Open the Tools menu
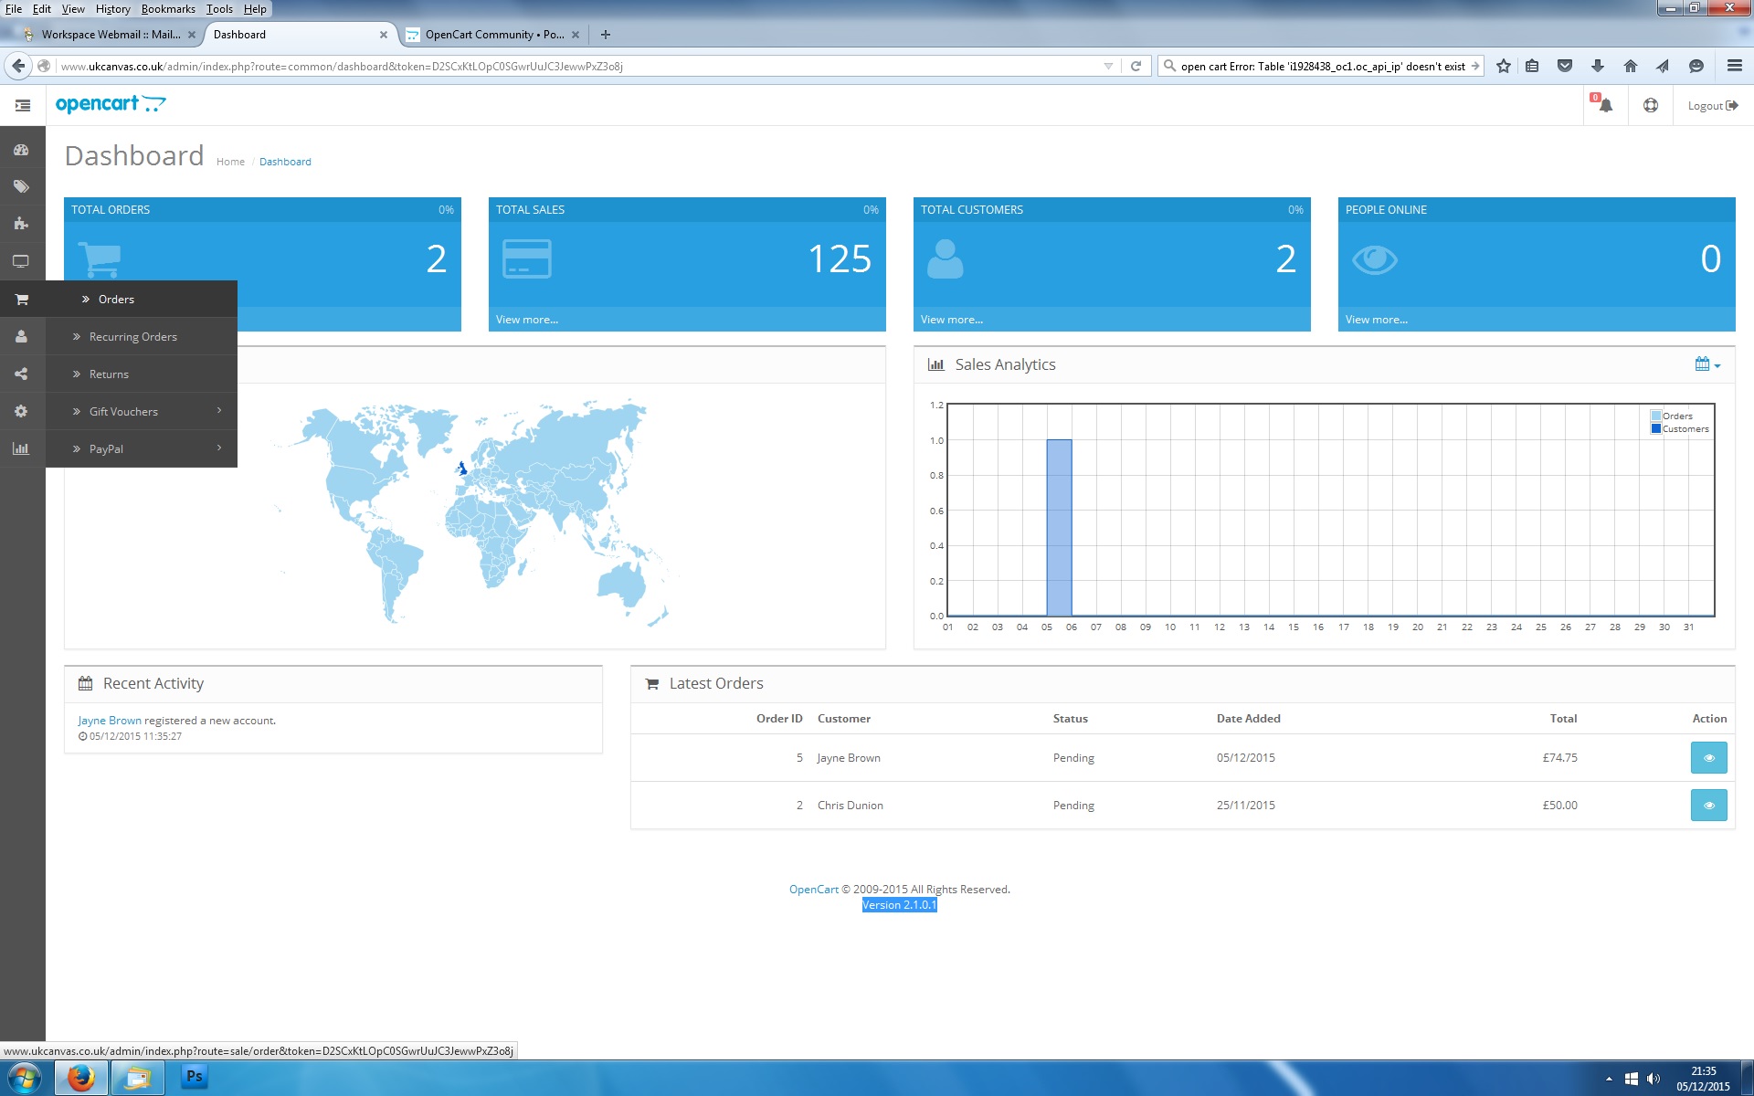1754x1096 pixels. tap(219, 9)
